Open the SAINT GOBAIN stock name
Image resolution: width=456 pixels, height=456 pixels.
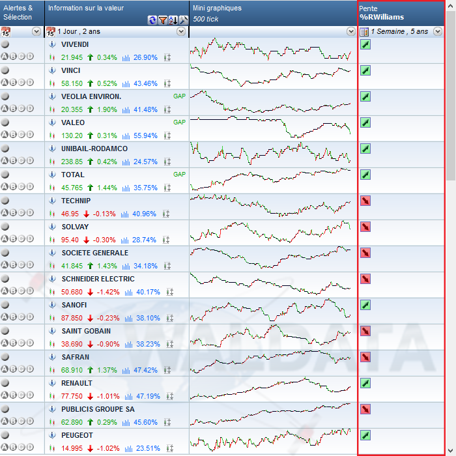pyautogui.click(x=86, y=331)
